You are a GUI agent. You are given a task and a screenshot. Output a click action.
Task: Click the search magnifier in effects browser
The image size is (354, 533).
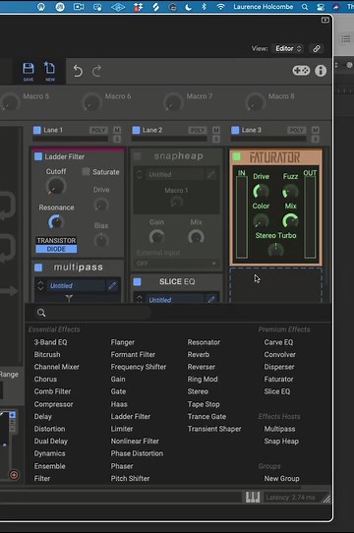coord(41,313)
